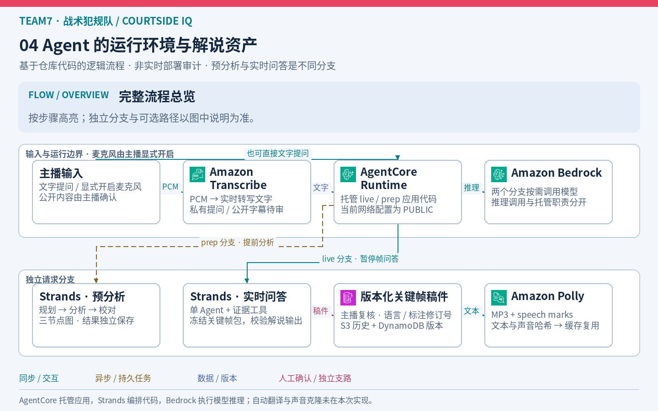Image resolution: width=658 pixels, height=411 pixels.
Task: Click the Strands · 实时问答 card heading
Action: point(239,297)
